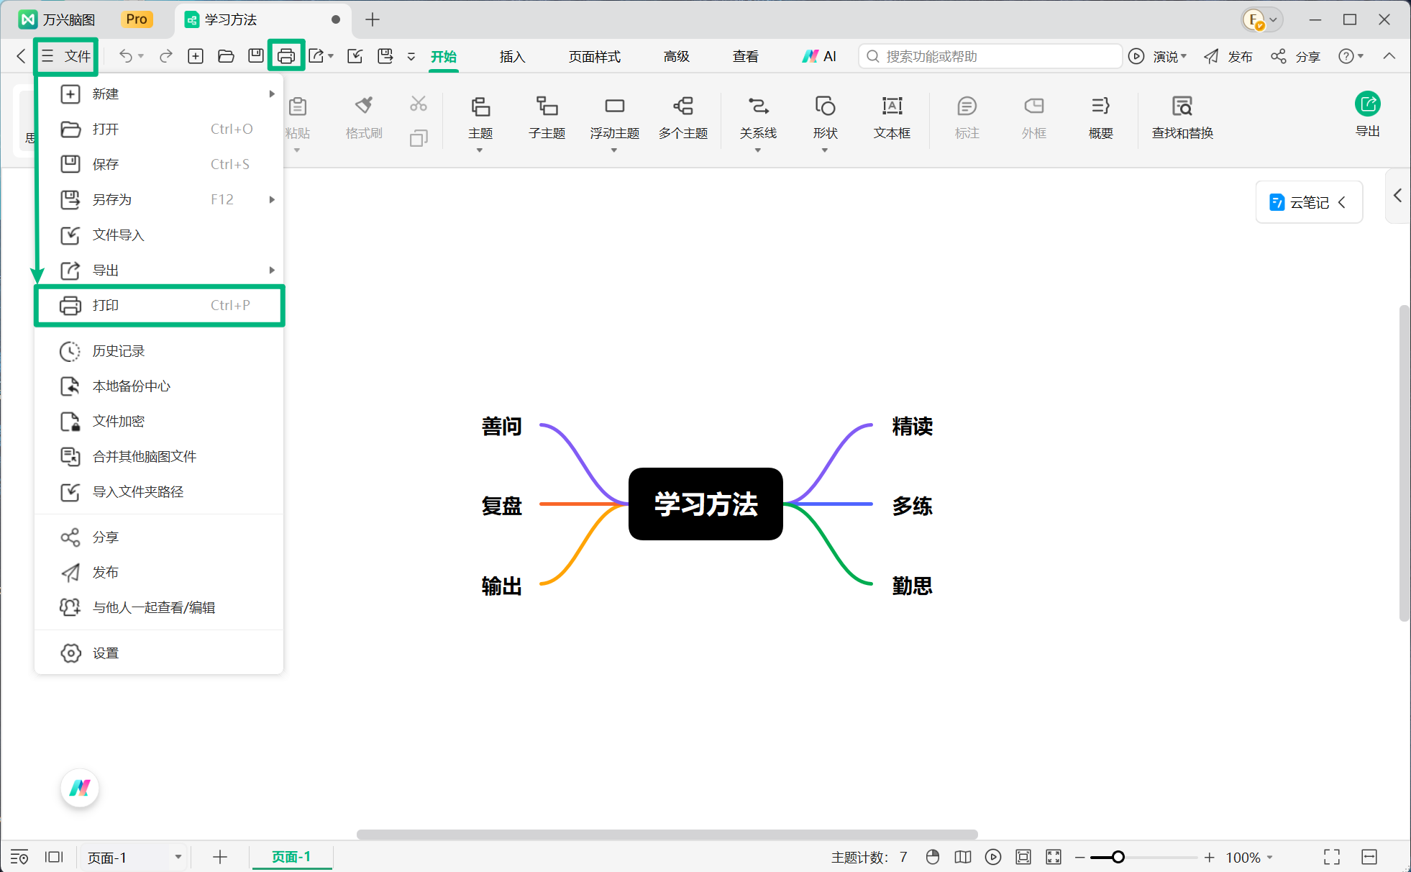
Task: Click the Redo arrow icon
Action: click(x=166, y=56)
